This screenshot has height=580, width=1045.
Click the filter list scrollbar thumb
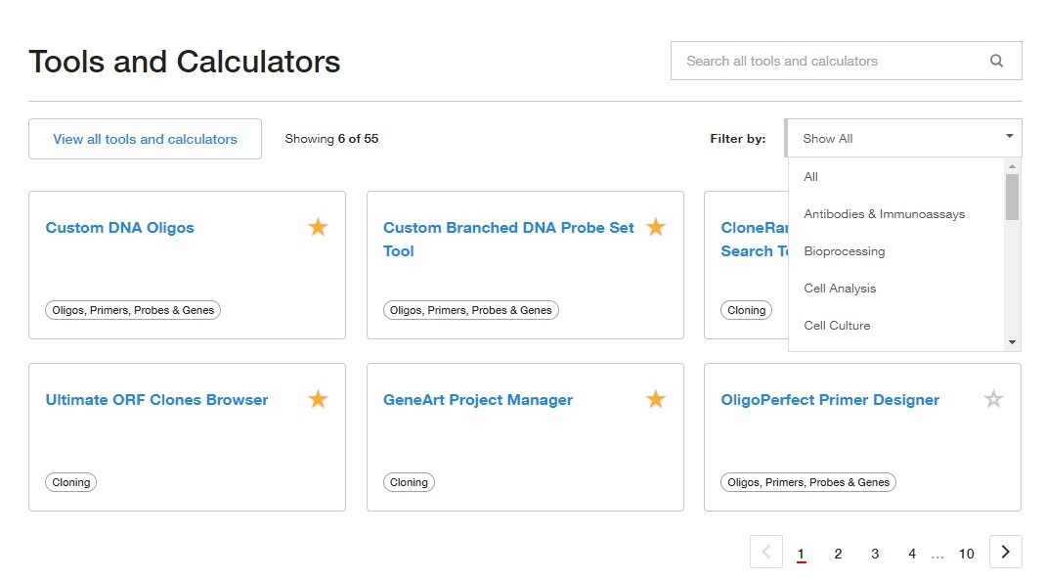pyautogui.click(x=1013, y=197)
